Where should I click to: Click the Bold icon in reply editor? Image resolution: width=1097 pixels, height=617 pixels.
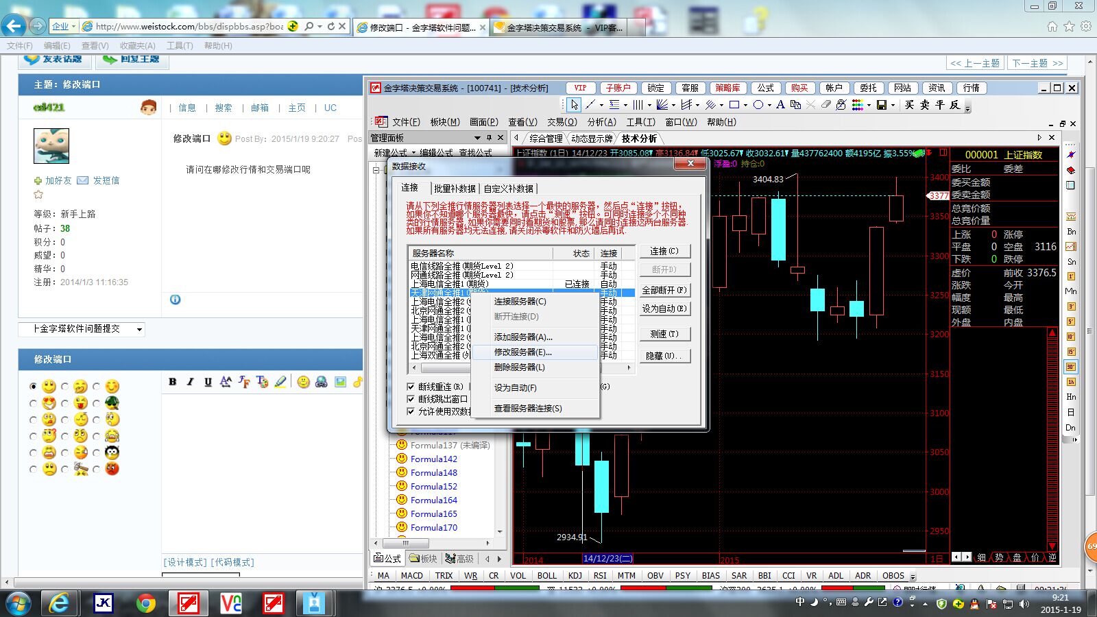point(173,382)
